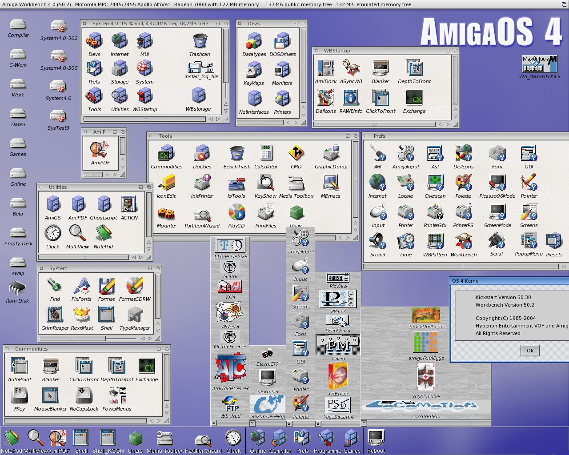
Task: Open NetInterfaces drawer in Devs window
Action: click(x=254, y=99)
